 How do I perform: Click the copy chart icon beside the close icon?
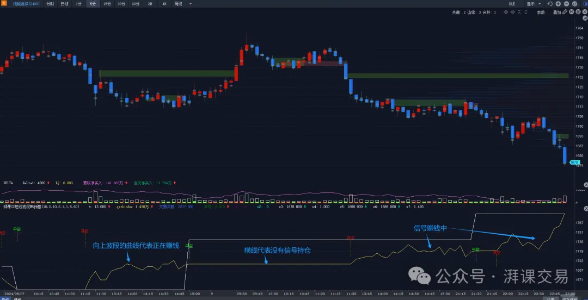[578, 12]
